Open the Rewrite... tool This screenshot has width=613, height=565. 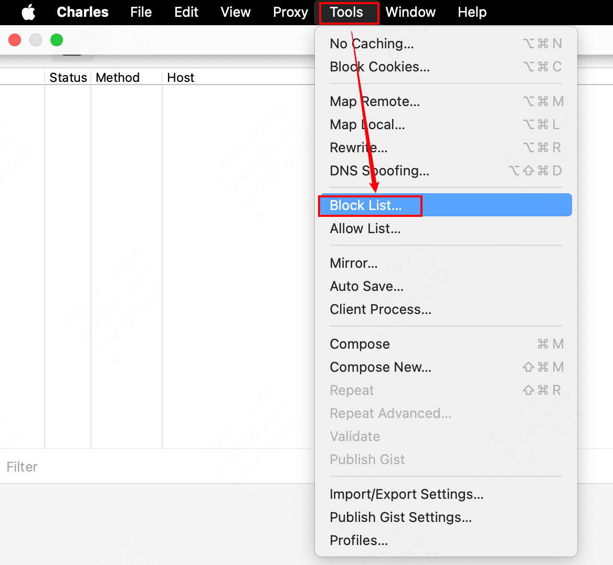coord(446,148)
